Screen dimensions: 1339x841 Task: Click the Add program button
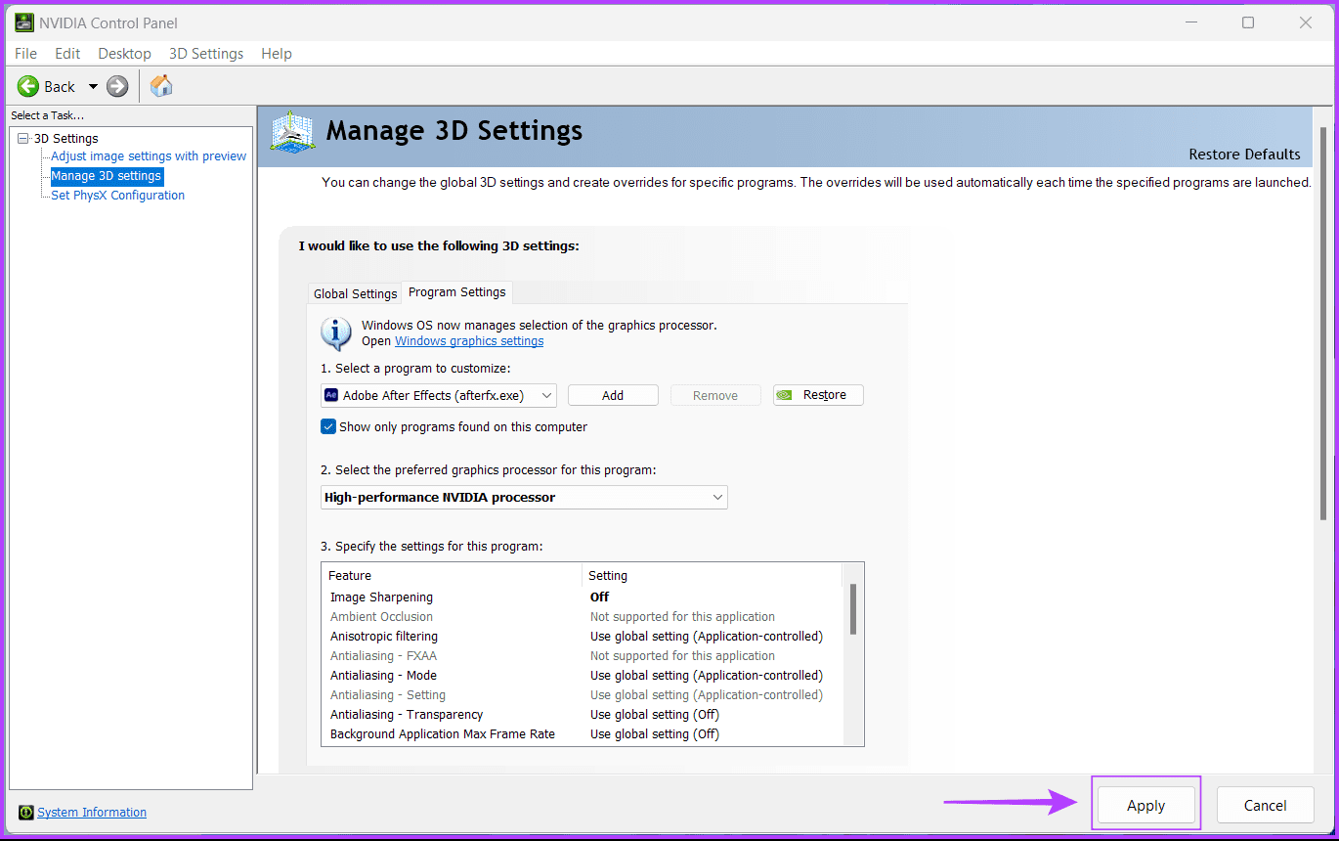point(613,395)
